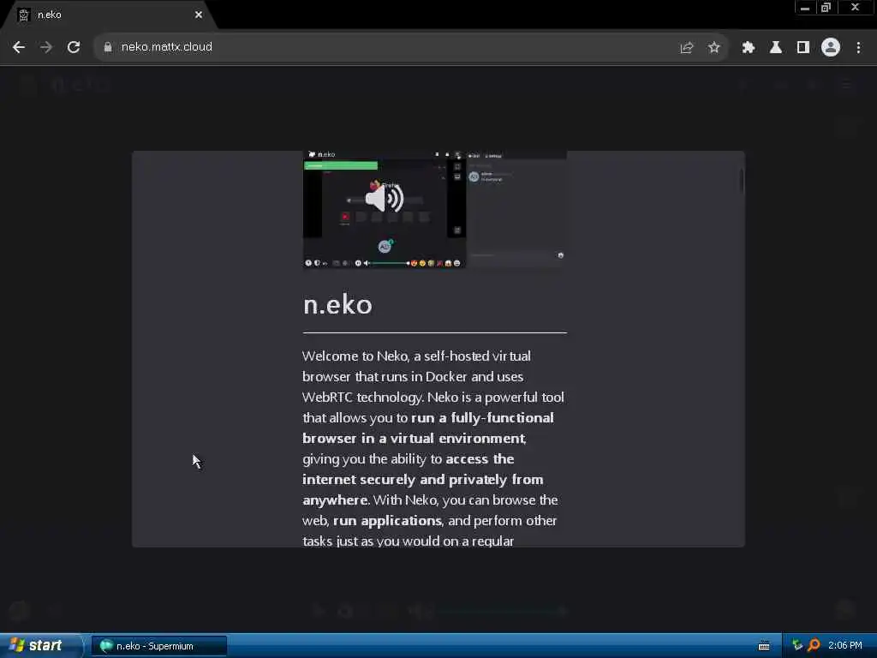
Task: Share this page from the address bar
Action: point(686,48)
